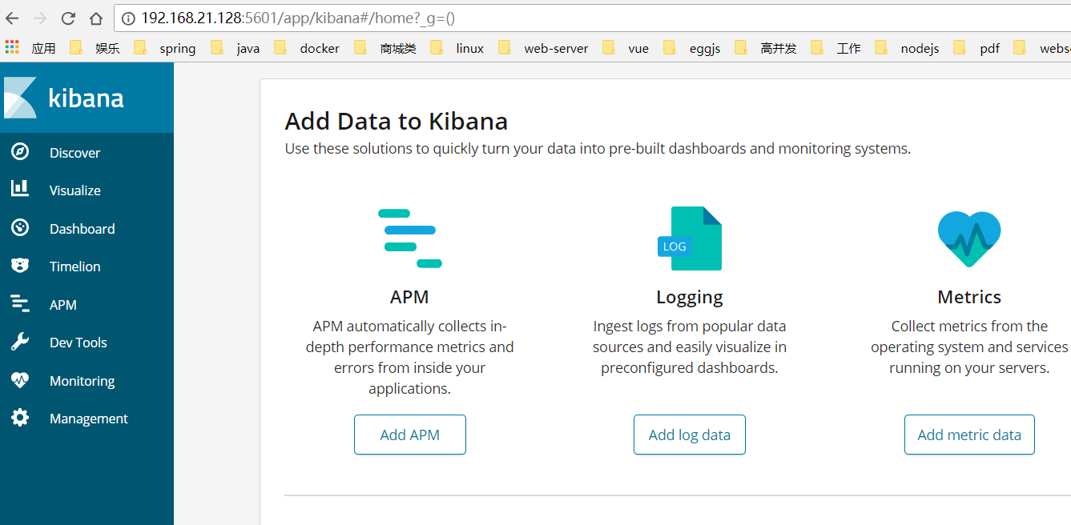This screenshot has width=1071, height=525.
Task: Click the Add Data to Kibana heading
Action: [x=397, y=121]
